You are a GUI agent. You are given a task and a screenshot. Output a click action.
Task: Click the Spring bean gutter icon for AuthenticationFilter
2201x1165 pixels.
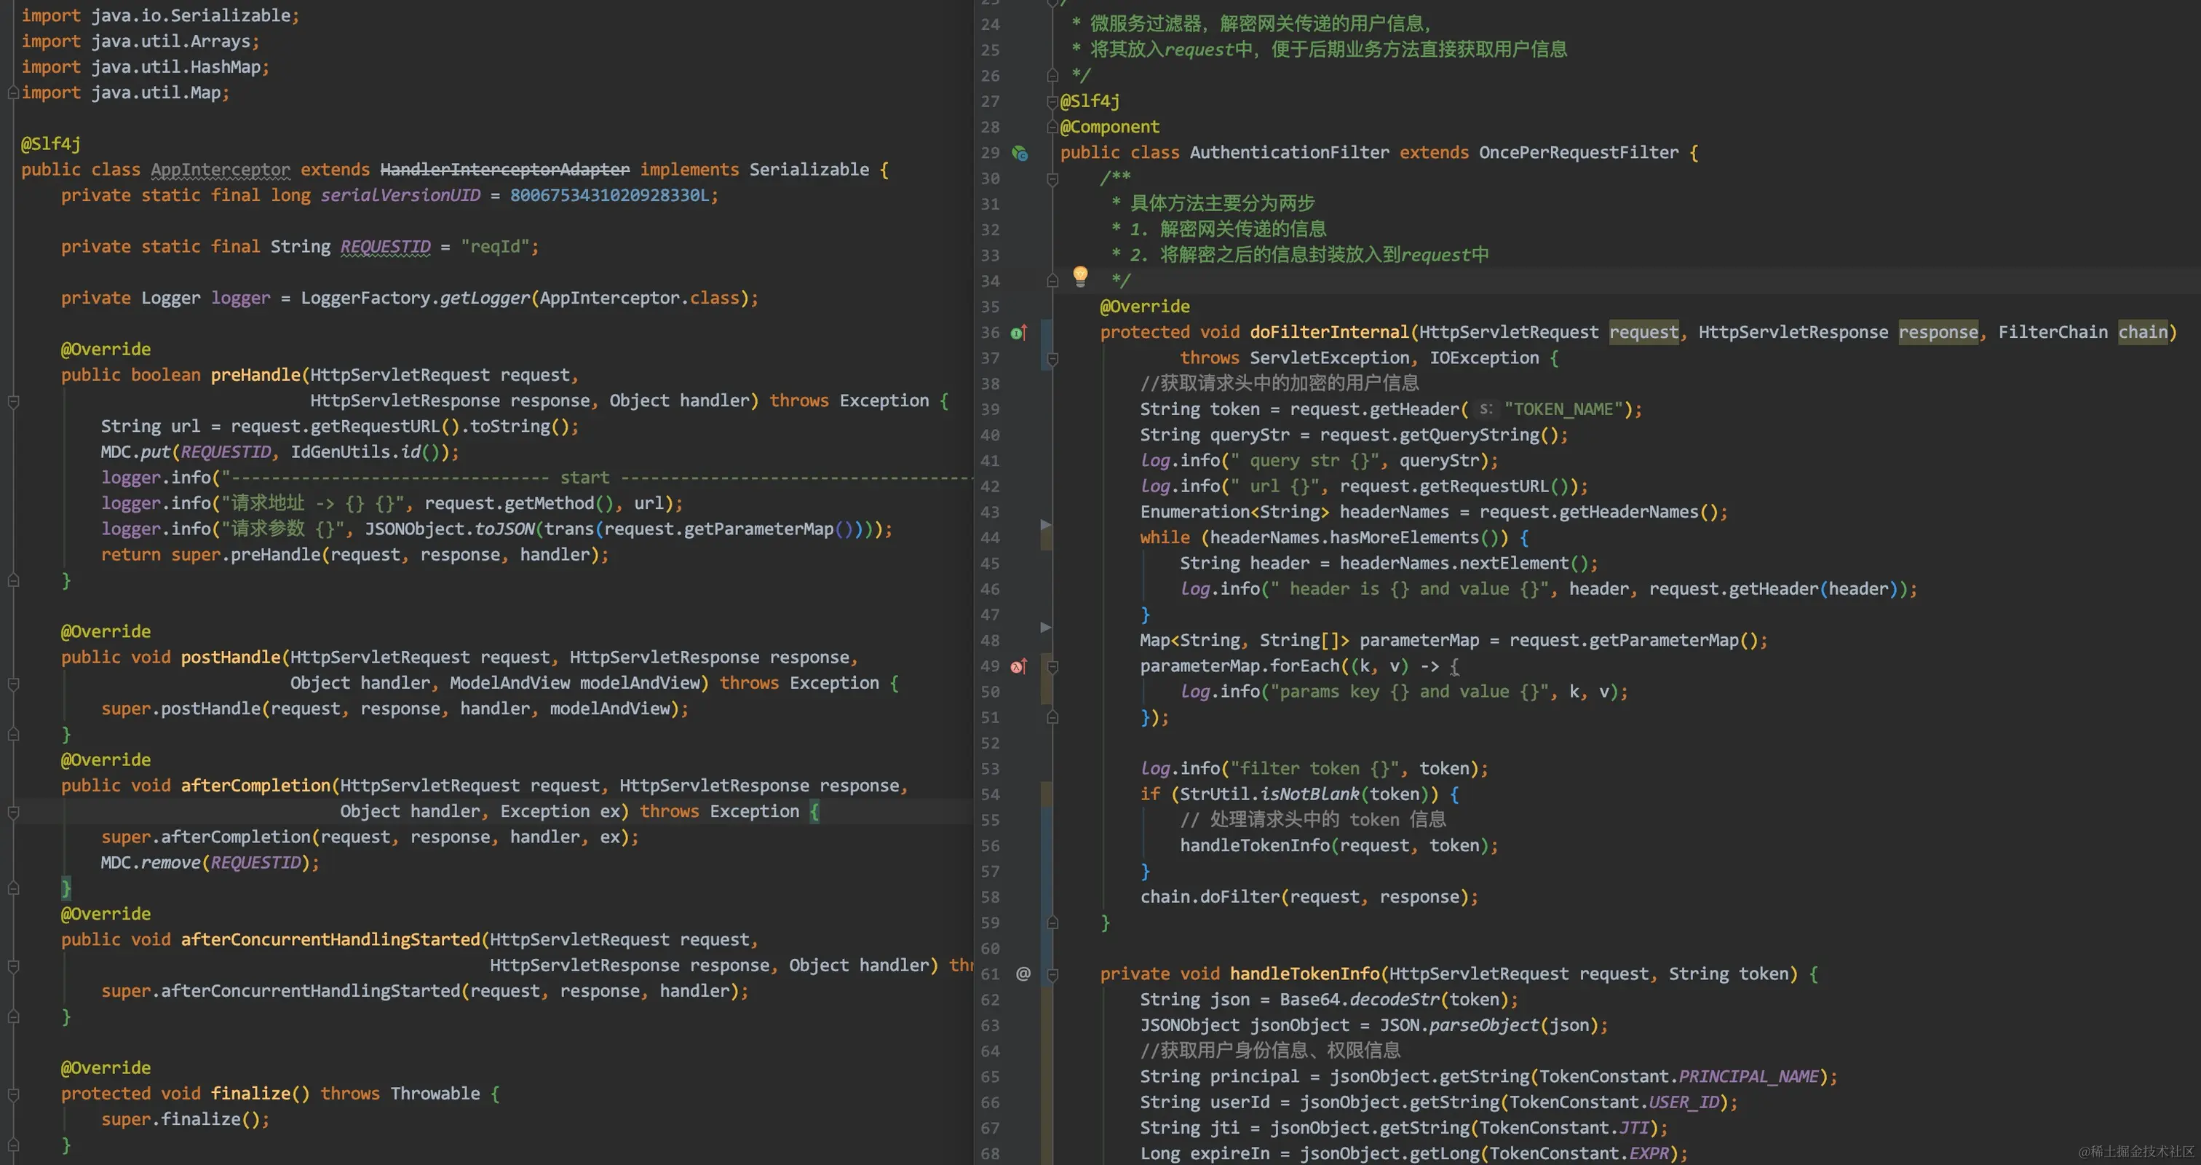[1019, 153]
